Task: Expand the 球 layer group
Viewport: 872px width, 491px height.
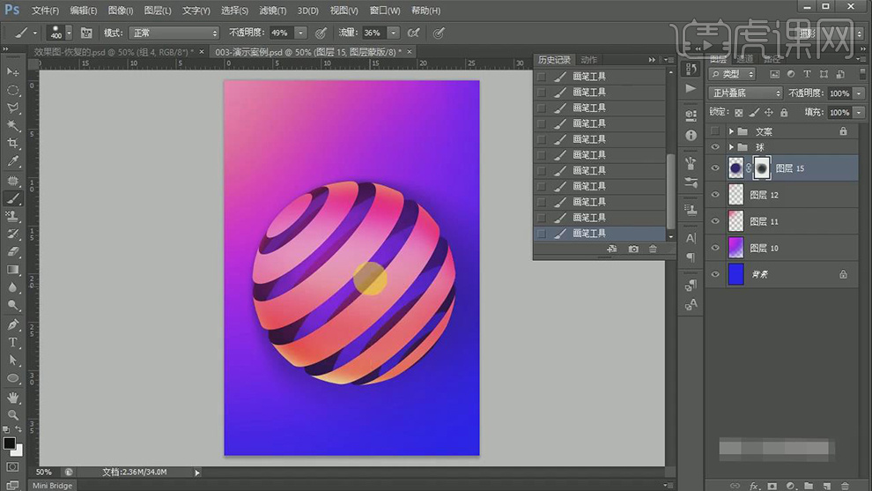Action: (x=731, y=147)
